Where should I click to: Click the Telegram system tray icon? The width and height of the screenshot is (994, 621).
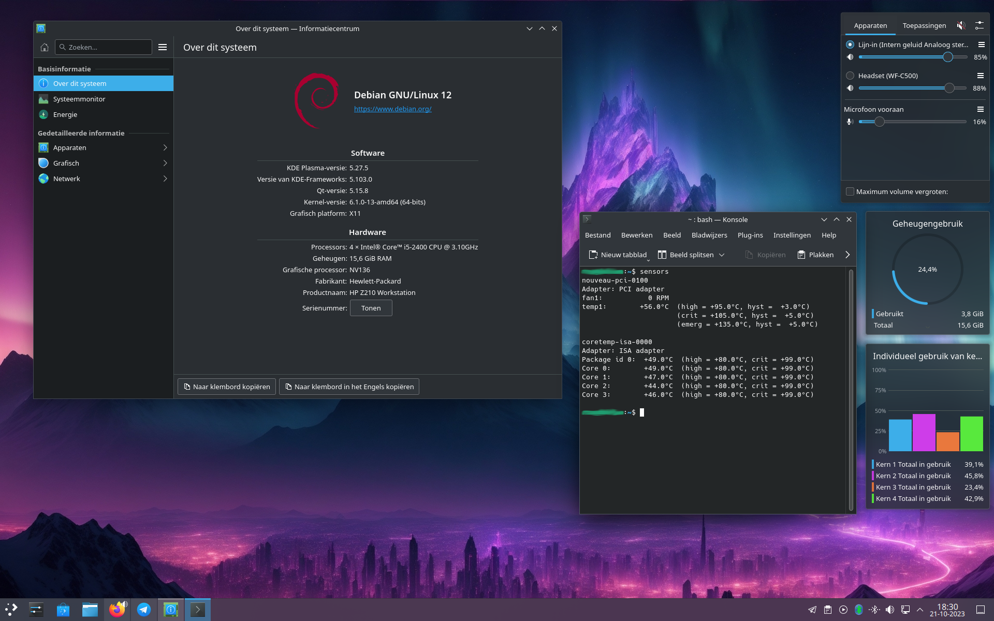tap(812, 610)
